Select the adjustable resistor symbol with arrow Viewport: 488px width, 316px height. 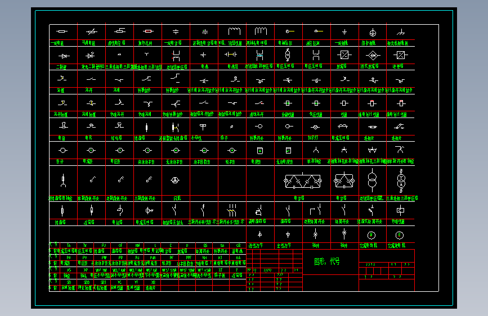[x=92, y=31]
